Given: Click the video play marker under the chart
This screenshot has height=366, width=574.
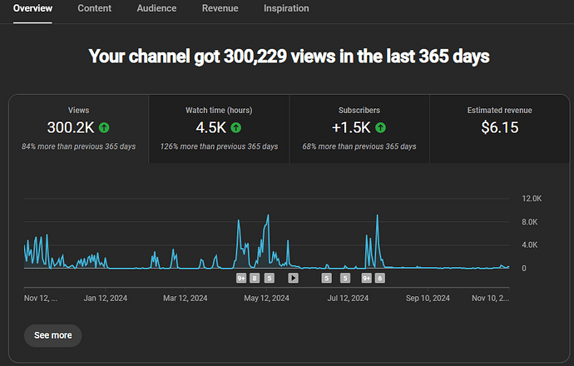Looking at the screenshot, I should pos(293,278).
